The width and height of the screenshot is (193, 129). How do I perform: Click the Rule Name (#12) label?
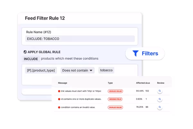tap(39, 32)
